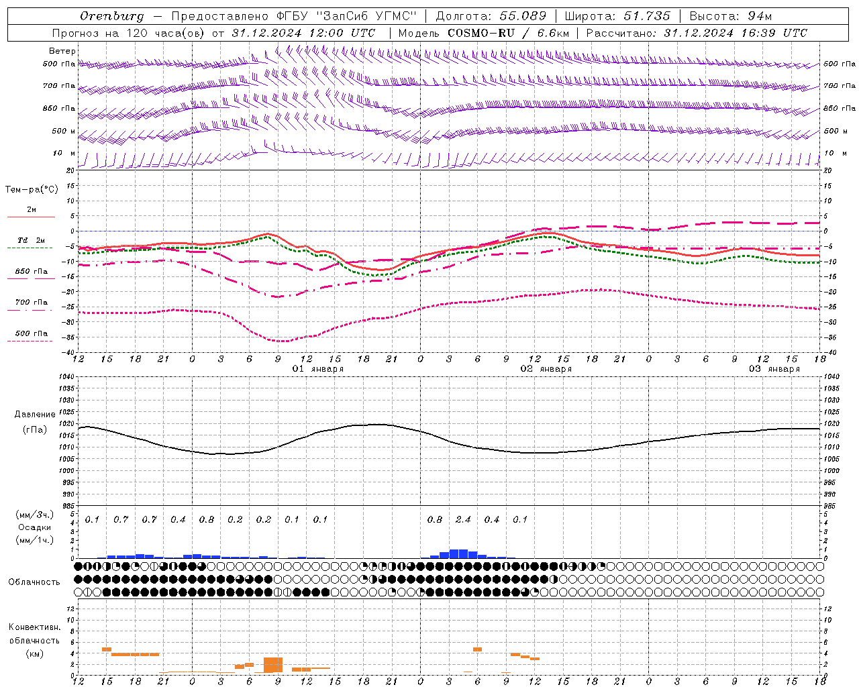The height and width of the screenshot is (687, 859).
Task: Click the "(гПа)" pressure unit label
Action: point(35,430)
